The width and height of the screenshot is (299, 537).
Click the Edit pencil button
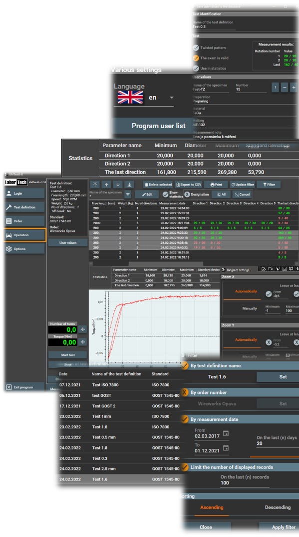tap(147, 194)
